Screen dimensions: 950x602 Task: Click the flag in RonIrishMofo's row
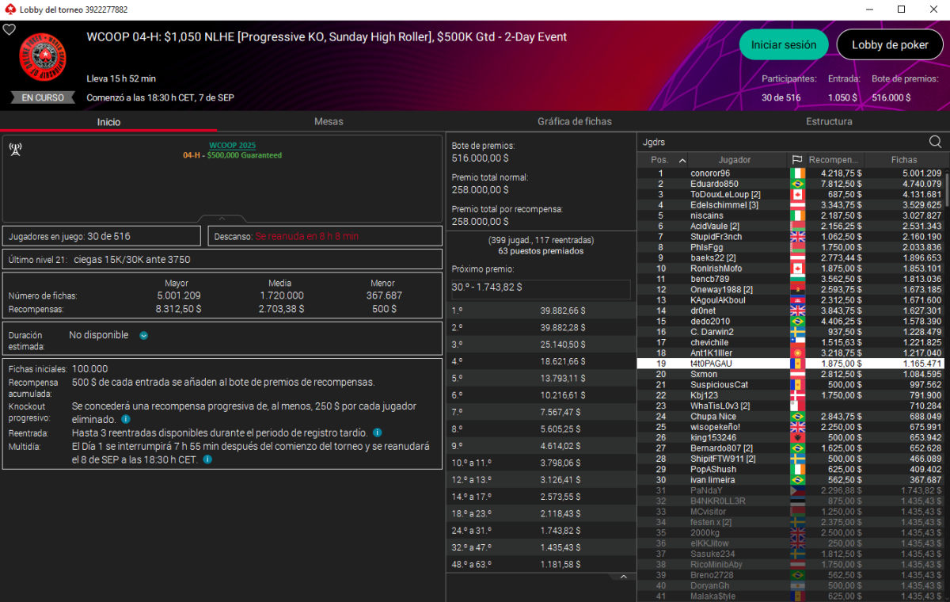click(x=797, y=269)
